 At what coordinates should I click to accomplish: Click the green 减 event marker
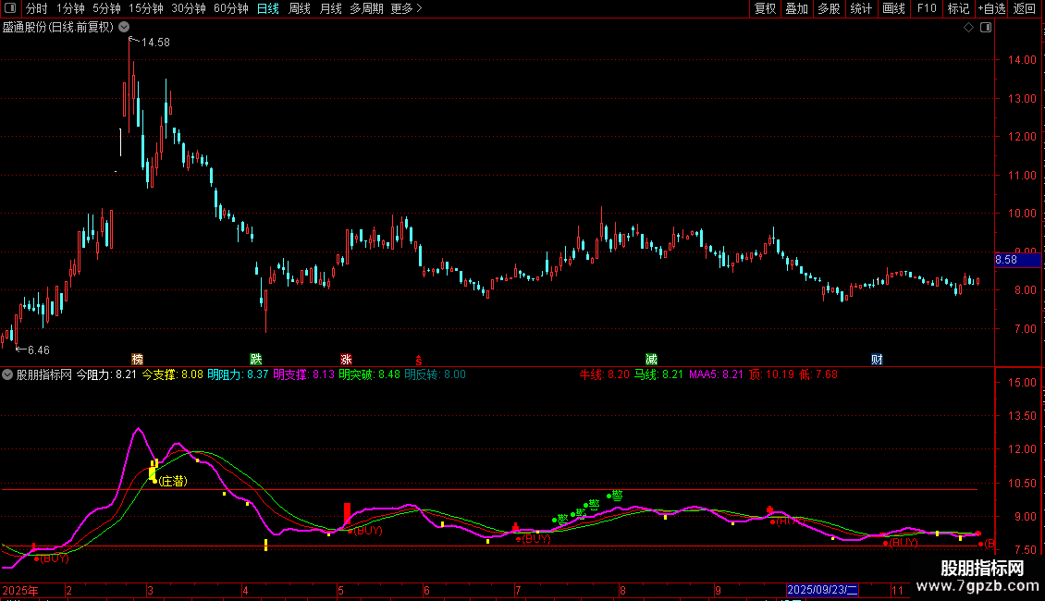coord(652,359)
